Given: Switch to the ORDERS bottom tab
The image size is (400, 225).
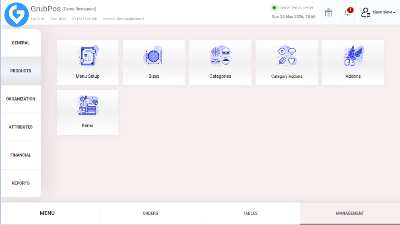Looking at the screenshot, I should [x=150, y=213].
